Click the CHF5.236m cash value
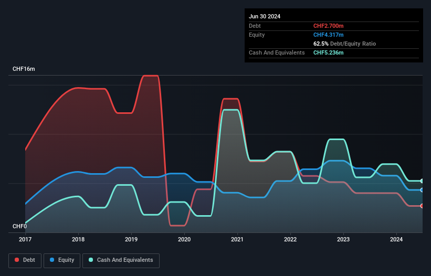The image size is (431, 276). tap(329, 52)
